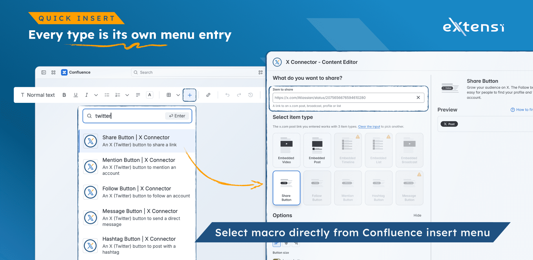Insert a bullet list

[x=107, y=95]
